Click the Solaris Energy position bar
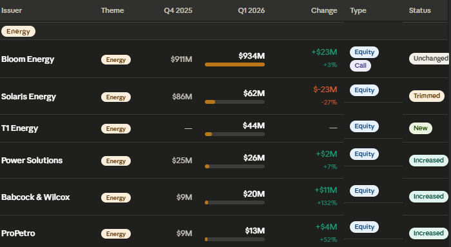This screenshot has width=451, height=247. (x=235, y=102)
